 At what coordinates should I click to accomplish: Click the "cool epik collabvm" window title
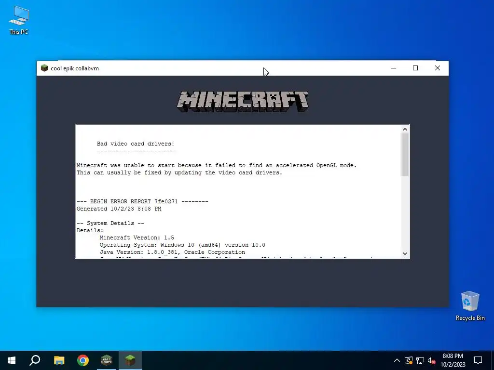click(75, 68)
